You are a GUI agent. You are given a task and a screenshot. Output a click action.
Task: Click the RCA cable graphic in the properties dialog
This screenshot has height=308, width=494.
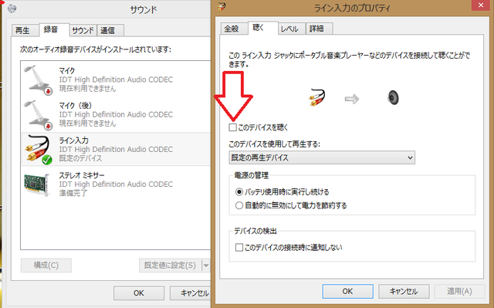click(316, 97)
